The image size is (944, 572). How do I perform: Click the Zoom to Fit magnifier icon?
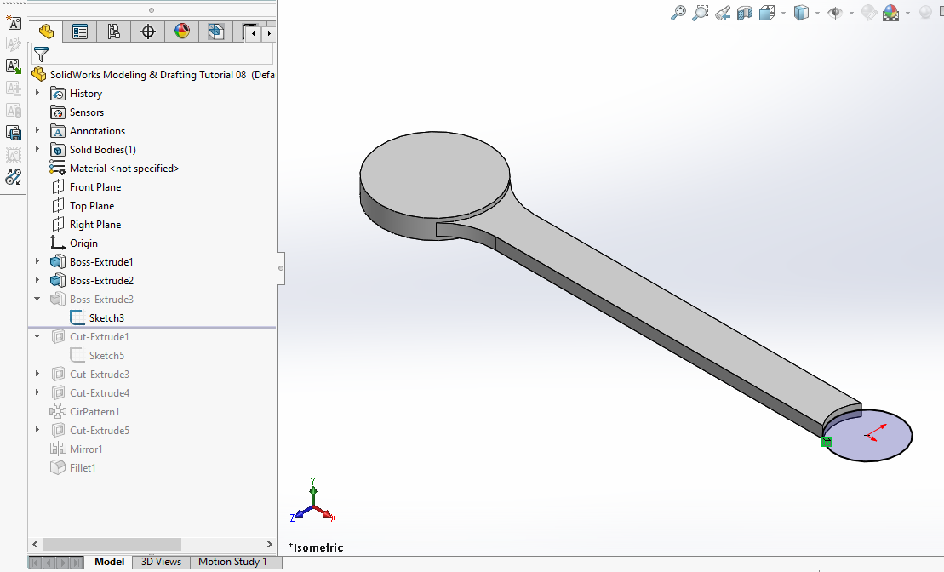pos(678,13)
